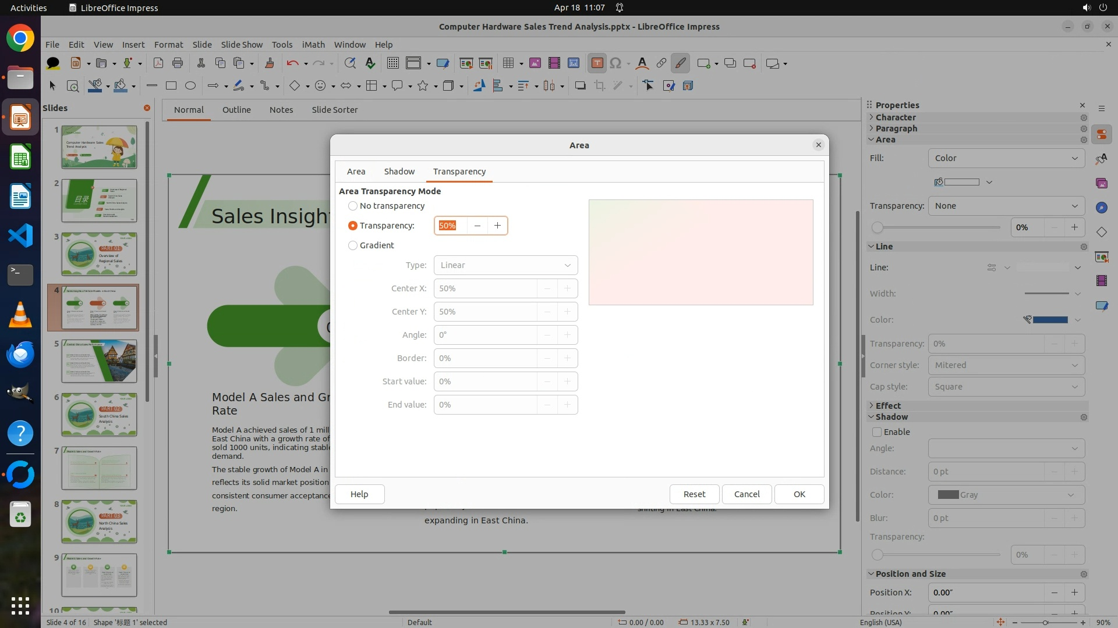The image size is (1118, 628).
Task: Open the Fill type Color dropdown
Action: (1006, 158)
